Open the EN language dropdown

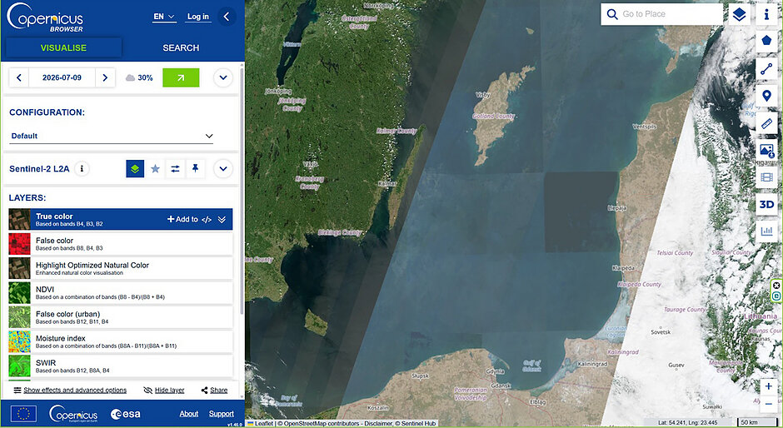pos(164,17)
